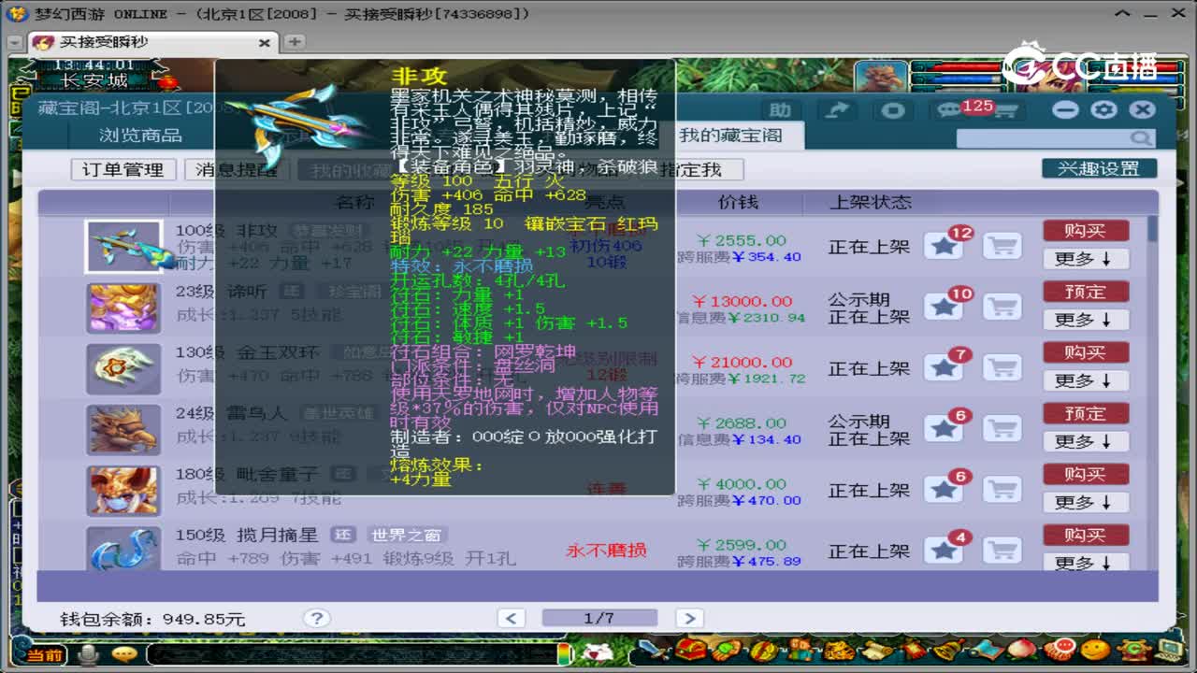Sort by 价钱 column header
Image resolution: width=1197 pixels, height=673 pixels.
(738, 202)
